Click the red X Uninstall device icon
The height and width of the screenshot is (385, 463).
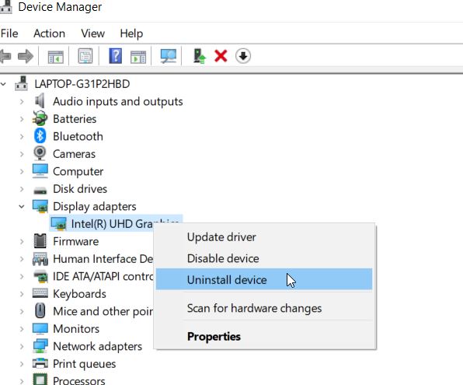[x=221, y=56]
